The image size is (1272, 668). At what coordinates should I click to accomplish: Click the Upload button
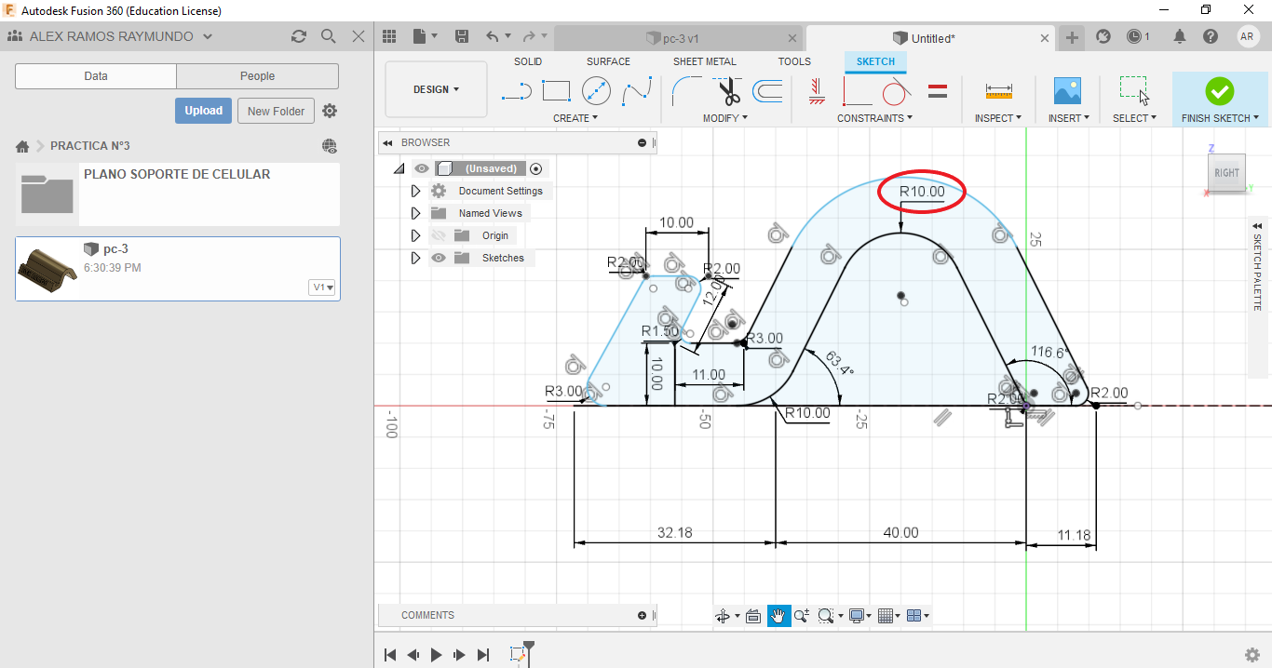point(203,111)
